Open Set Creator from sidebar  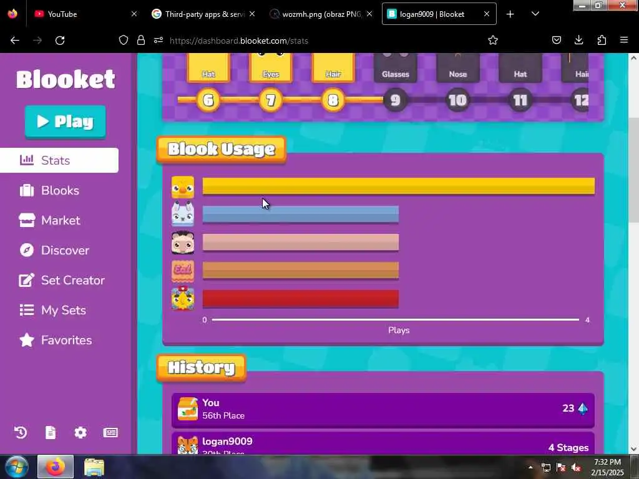(x=62, y=280)
